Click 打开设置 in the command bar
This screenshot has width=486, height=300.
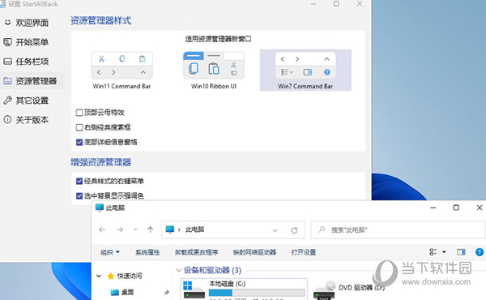[x=304, y=252]
